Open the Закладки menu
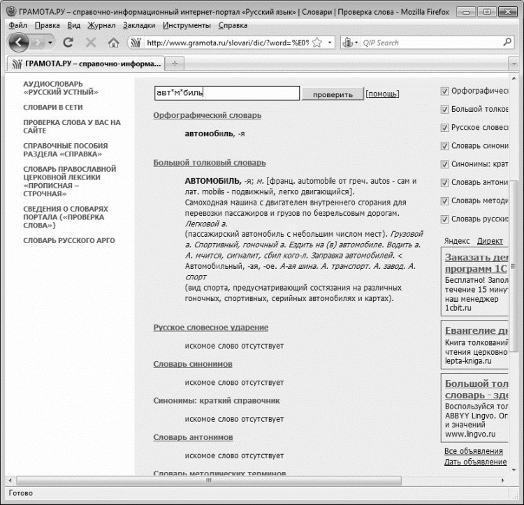The image size is (524, 505). coord(139,25)
